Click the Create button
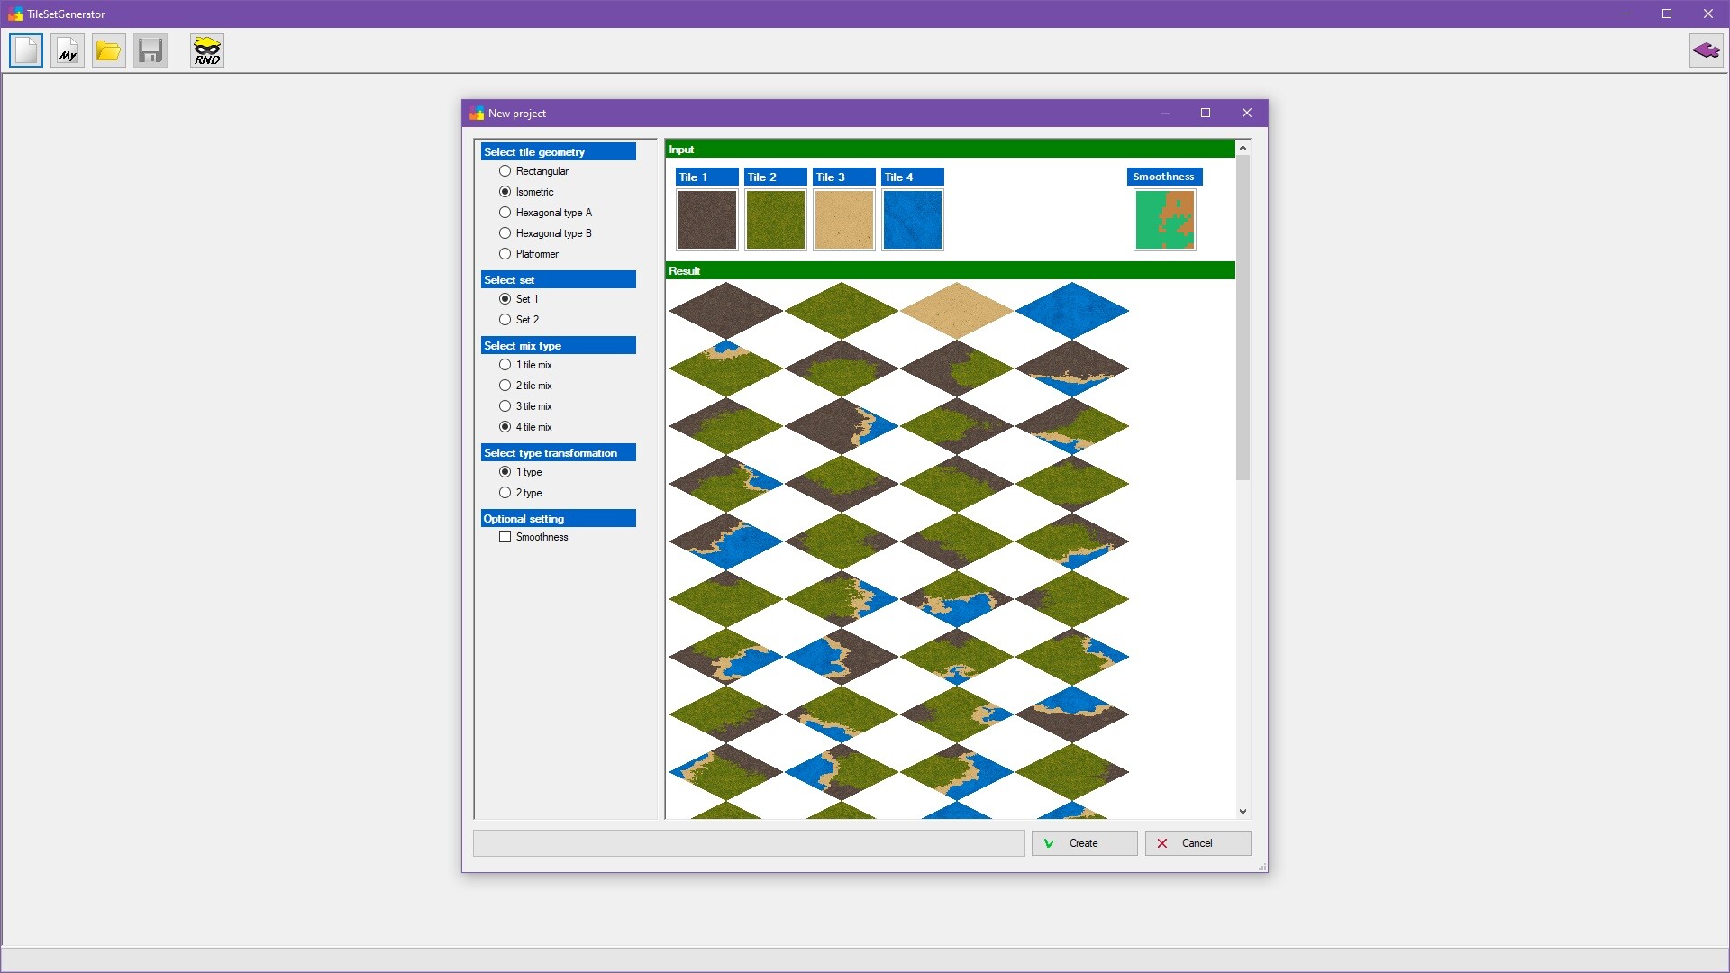The width and height of the screenshot is (1730, 973). coord(1083,843)
